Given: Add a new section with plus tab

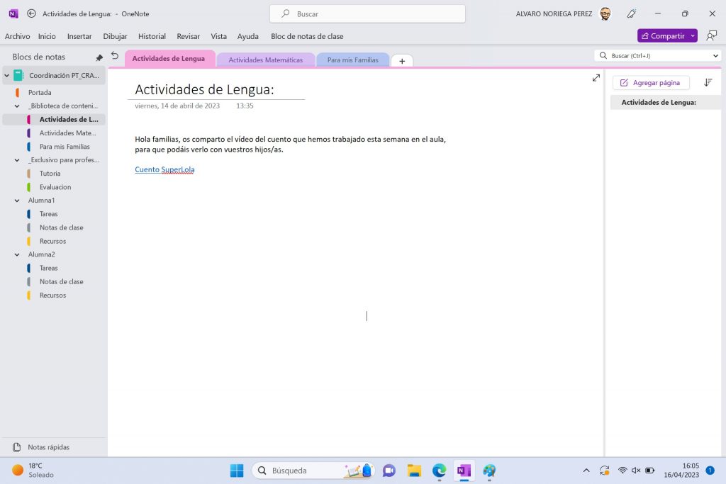Looking at the screenshot, I should click(402, 61).
